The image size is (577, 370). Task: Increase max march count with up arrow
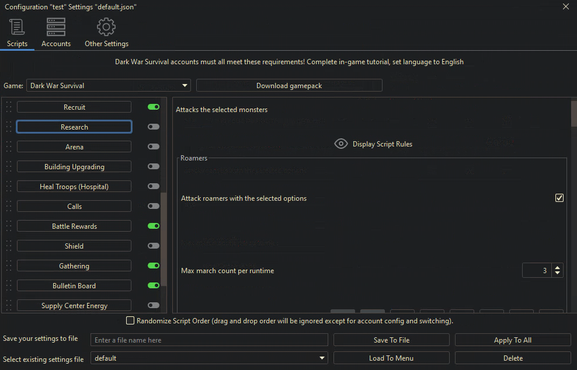tap(558, 267)
